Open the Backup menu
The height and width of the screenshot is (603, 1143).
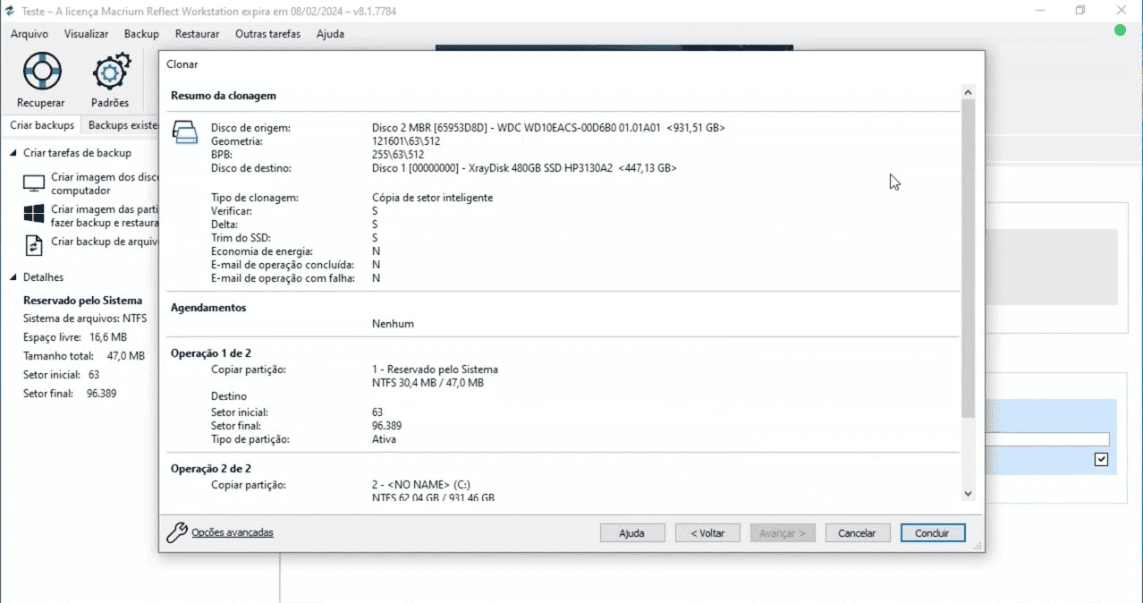(x=141, y=34)
